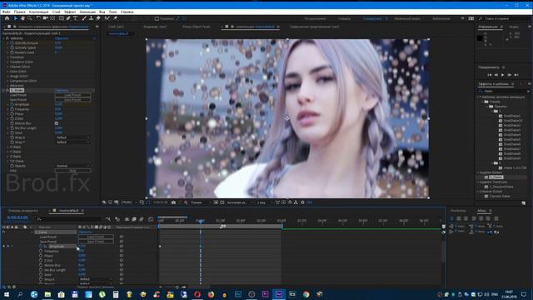Open the Graph Editor icon in timeline

(x=151, y=219)
